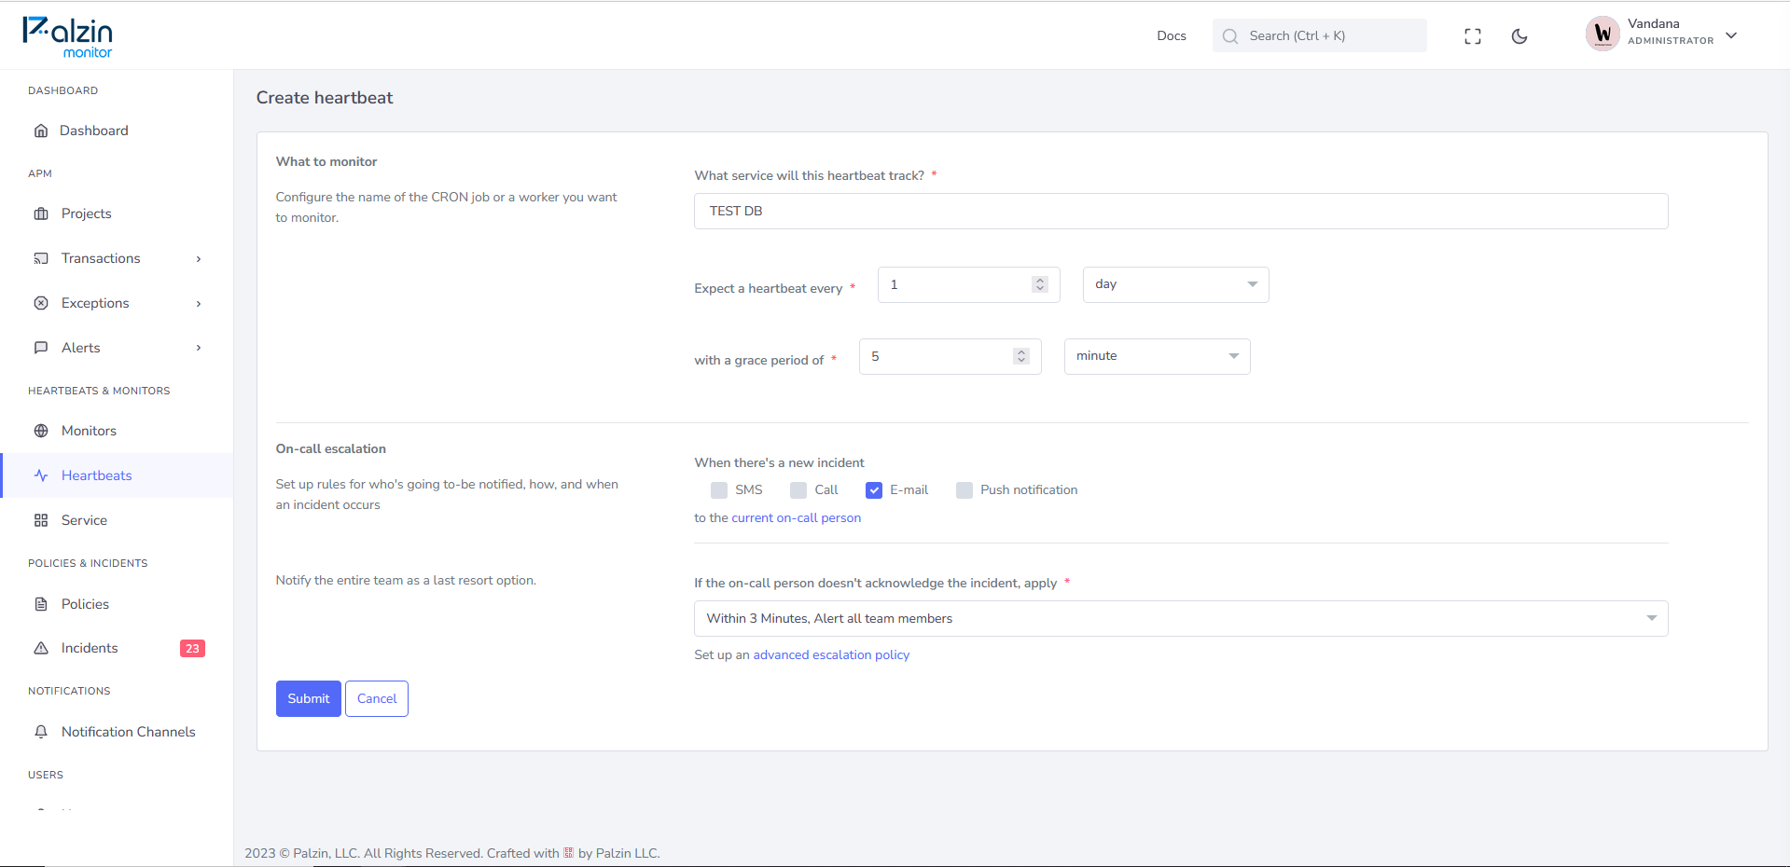Click the Monitors globe icon

pos(41,431)
